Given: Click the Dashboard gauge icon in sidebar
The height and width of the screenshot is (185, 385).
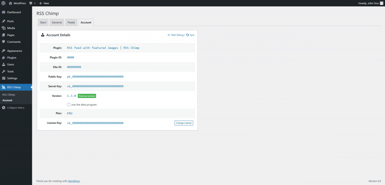Looking at the screenshot, I should (x=4, y=12).
